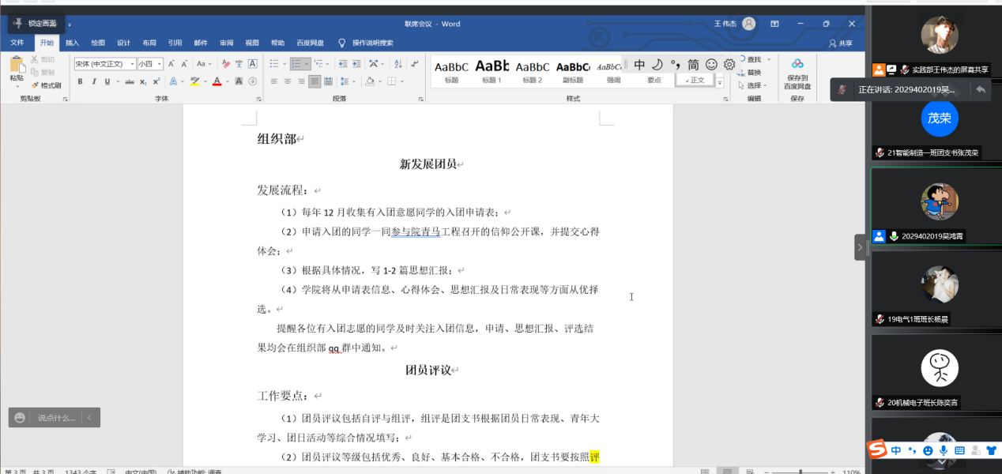The height and width of the screenshot is (474, 1002).
Task: Toggle justified paragraph alignment
Action: coord(315,81)
